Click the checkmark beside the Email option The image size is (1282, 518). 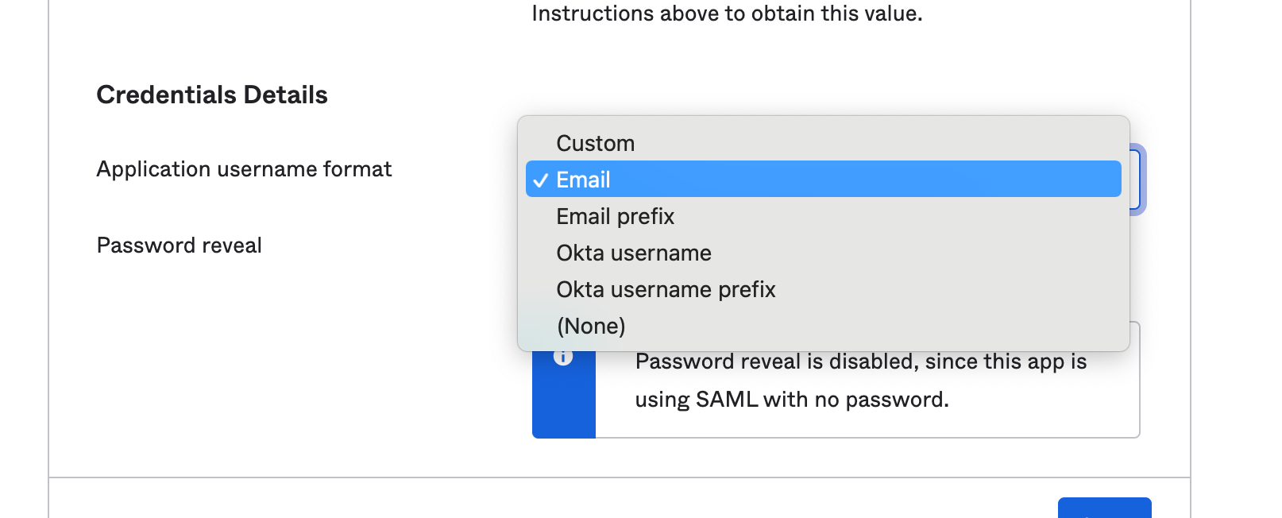click(x=541, y=180)
